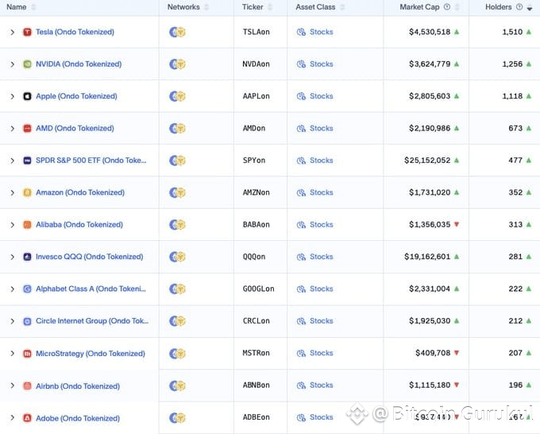540x434 pixels.
Task: Click the Stocks link in the Adobe row
Action: click(x=321, y=417)
